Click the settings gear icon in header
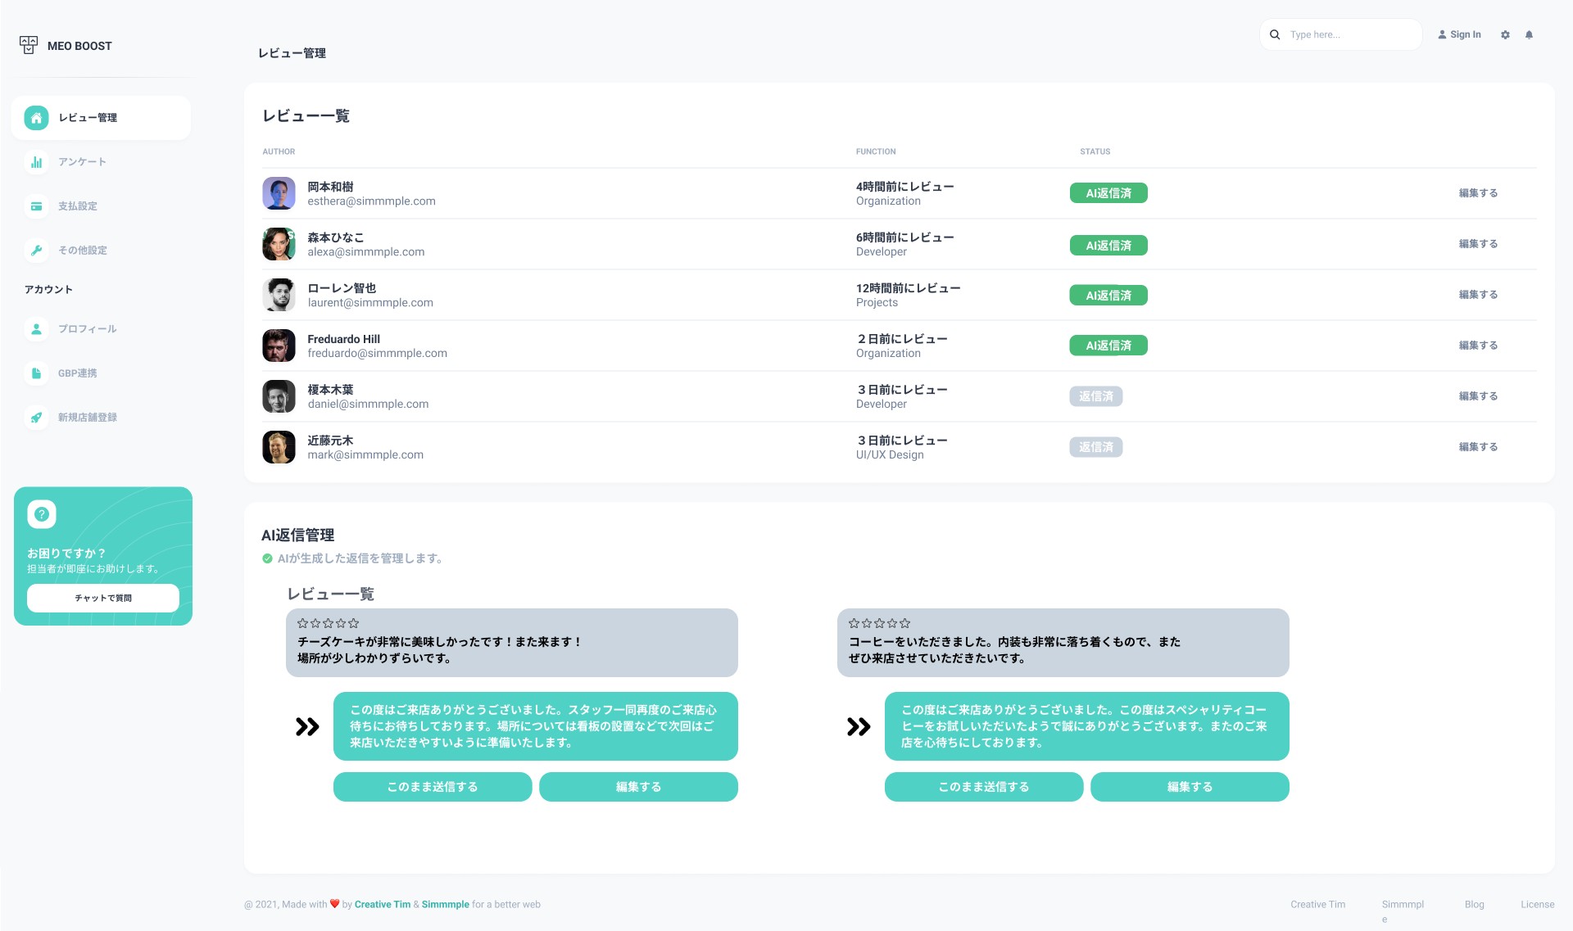Screen dimensions: 1573x931 (x=1505, y=35)
